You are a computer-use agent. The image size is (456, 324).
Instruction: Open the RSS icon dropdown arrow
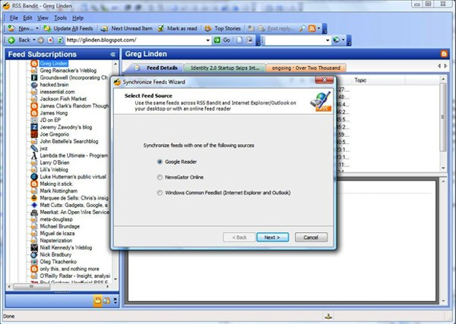[318, 29]
